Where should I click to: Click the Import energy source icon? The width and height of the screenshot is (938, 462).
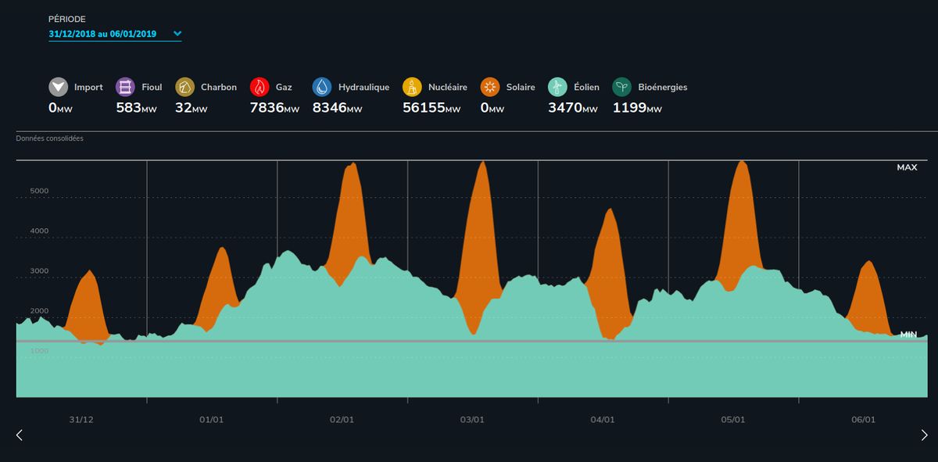58,87
